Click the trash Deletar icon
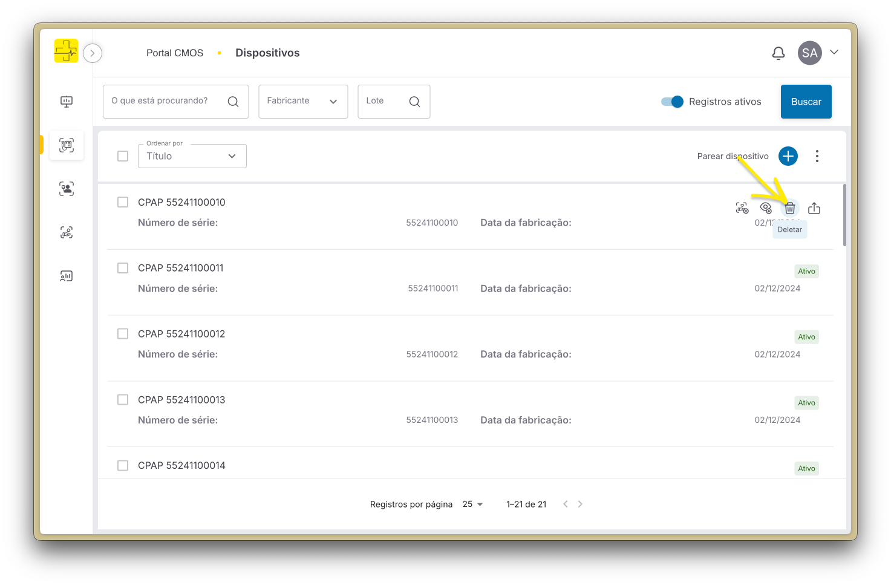 point(789,208)
